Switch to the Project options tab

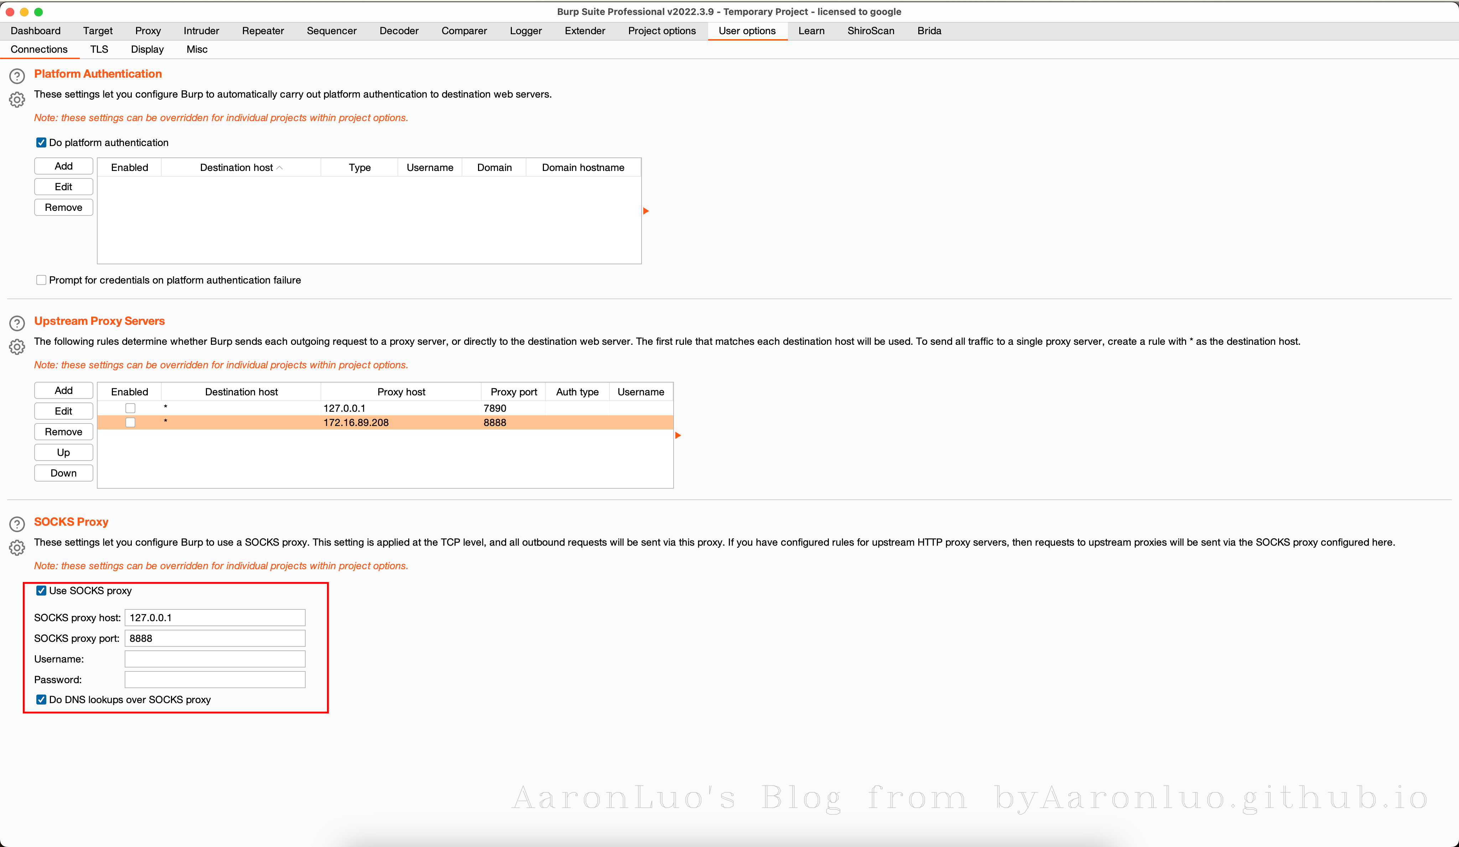pos(661,31)
